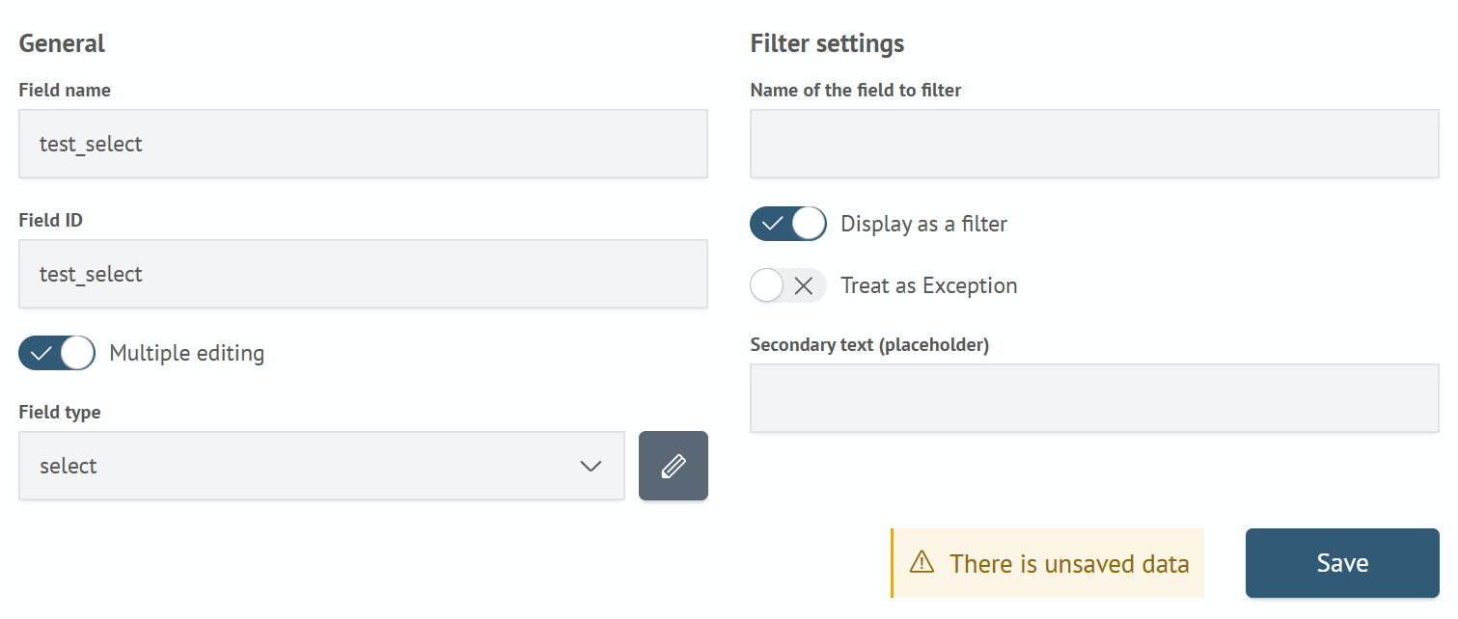This screenshot has width=1458, height=619.
Task: Open the Field type select dropdown
Action: pyautogui.click(x=321, y=466)
